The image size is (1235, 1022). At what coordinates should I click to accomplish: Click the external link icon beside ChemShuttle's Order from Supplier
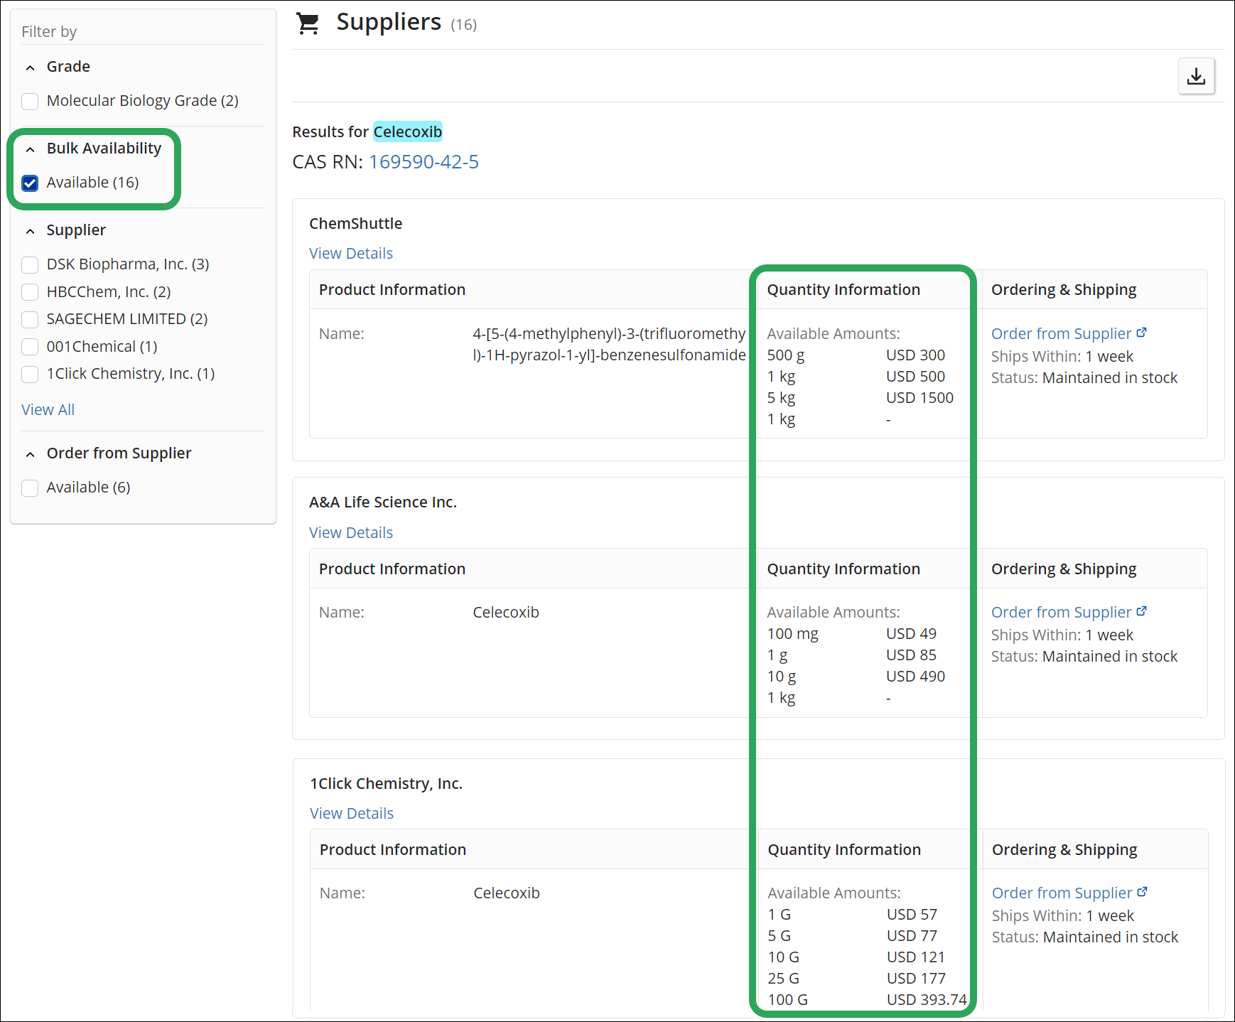point(1142,333)
